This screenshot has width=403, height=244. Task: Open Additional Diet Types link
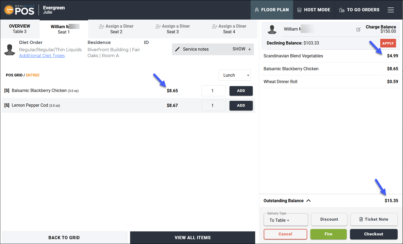pos(42,56)
